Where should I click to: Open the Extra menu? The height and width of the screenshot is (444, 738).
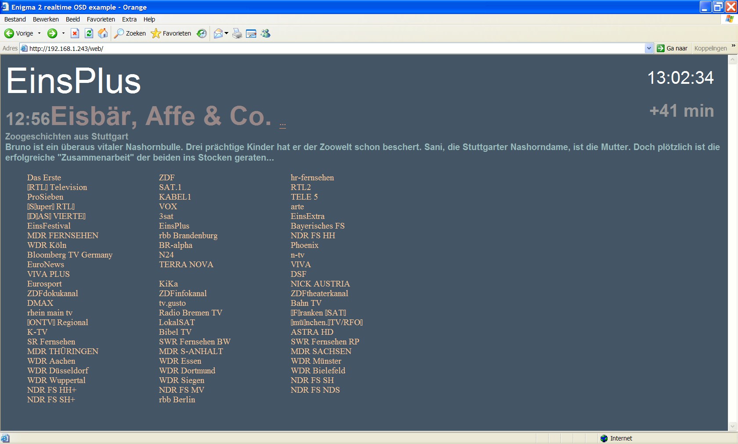pyautogui.click(x=129, y=19)
